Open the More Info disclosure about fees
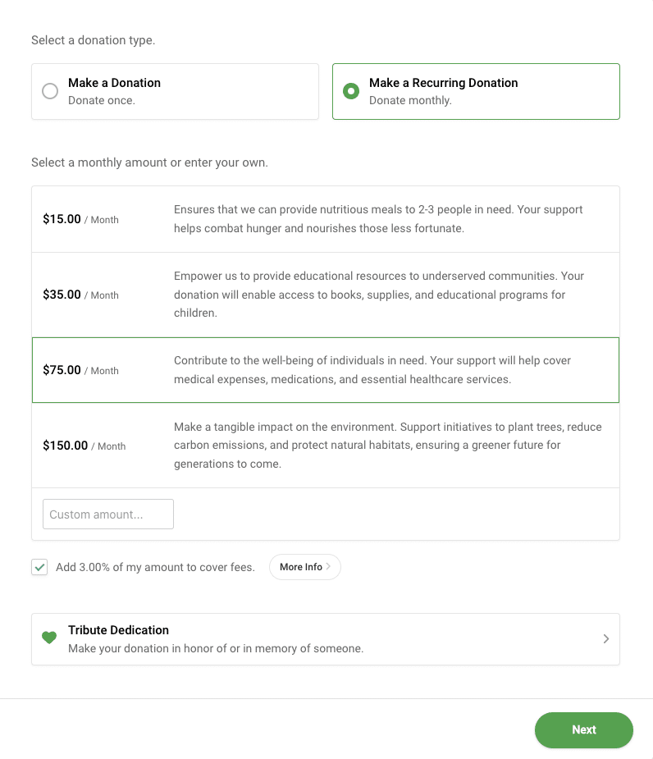 point(304,566)
